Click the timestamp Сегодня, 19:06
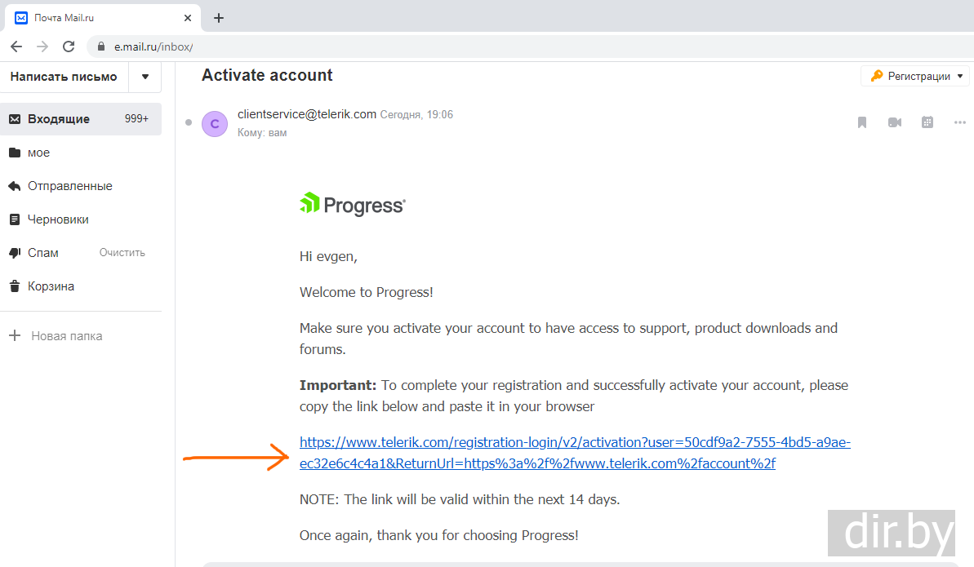This screenshot has width=974, height=567. point(417,115)
